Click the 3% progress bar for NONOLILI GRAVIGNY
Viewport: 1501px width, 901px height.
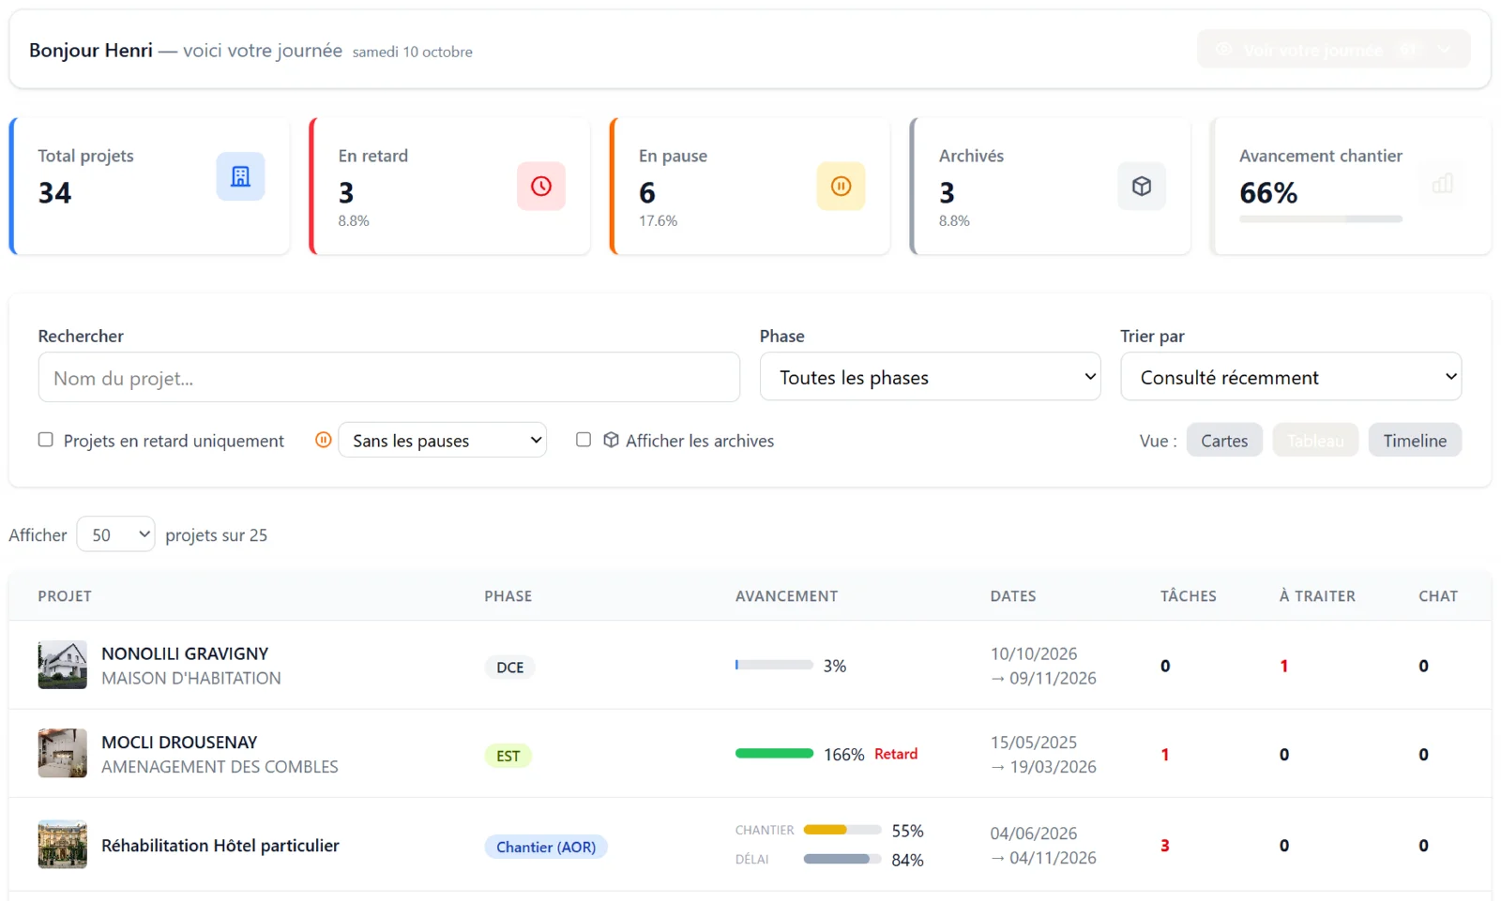pos(774,665)
